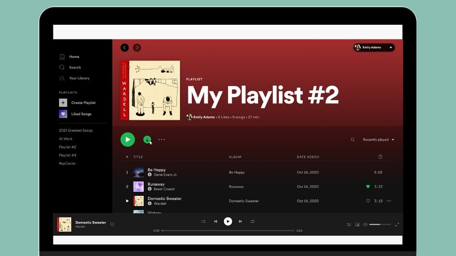Screen dimensions: 456x256
Task: Unlike the song Runaway
Action: click(368, 187)
